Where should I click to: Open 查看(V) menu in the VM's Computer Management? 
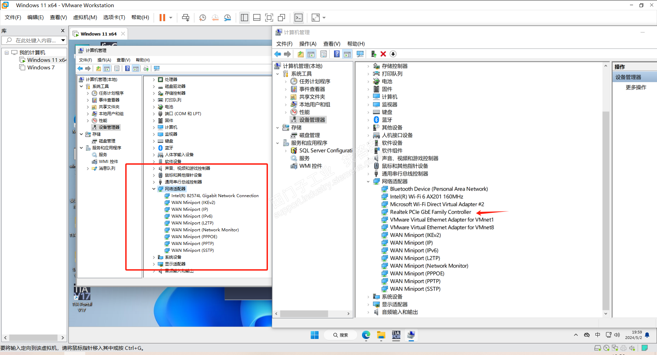tap(123, 60)
